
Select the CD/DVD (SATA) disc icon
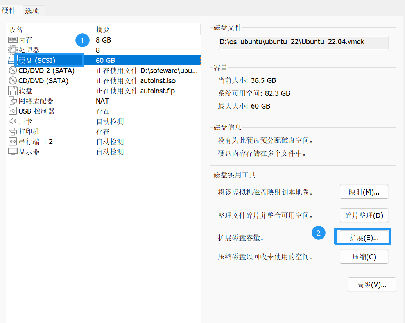point(13,80)
